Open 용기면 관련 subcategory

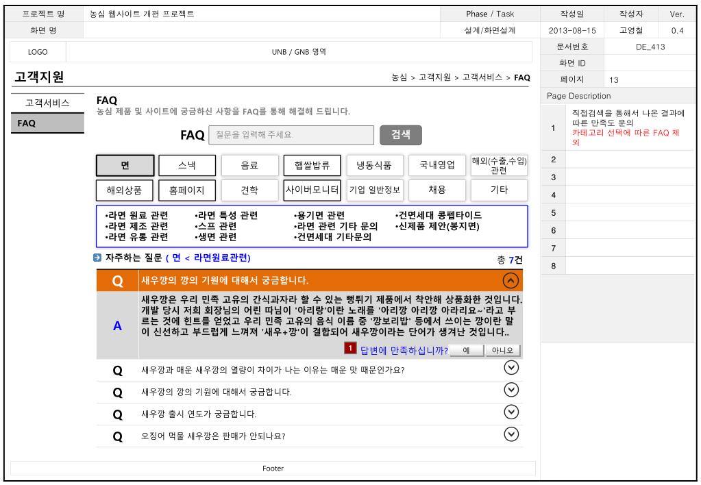pos(319,216)
